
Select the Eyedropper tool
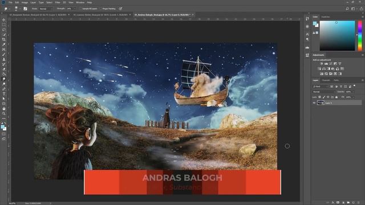point(4,44)
